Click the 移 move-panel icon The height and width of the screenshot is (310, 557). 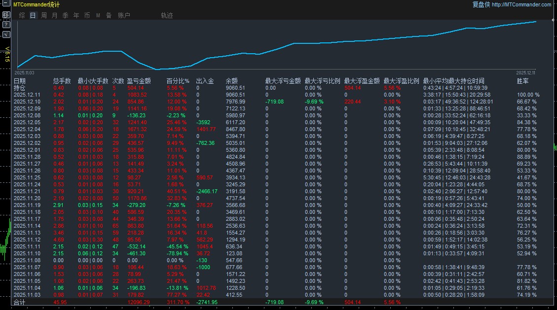tap(6, 15)
